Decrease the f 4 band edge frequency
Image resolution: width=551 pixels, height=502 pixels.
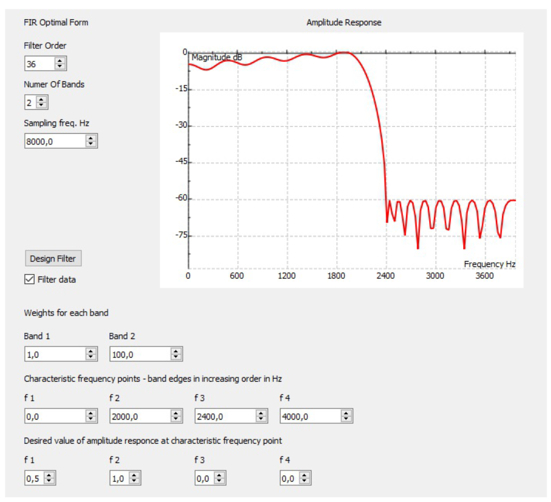[x=347, y=420]
